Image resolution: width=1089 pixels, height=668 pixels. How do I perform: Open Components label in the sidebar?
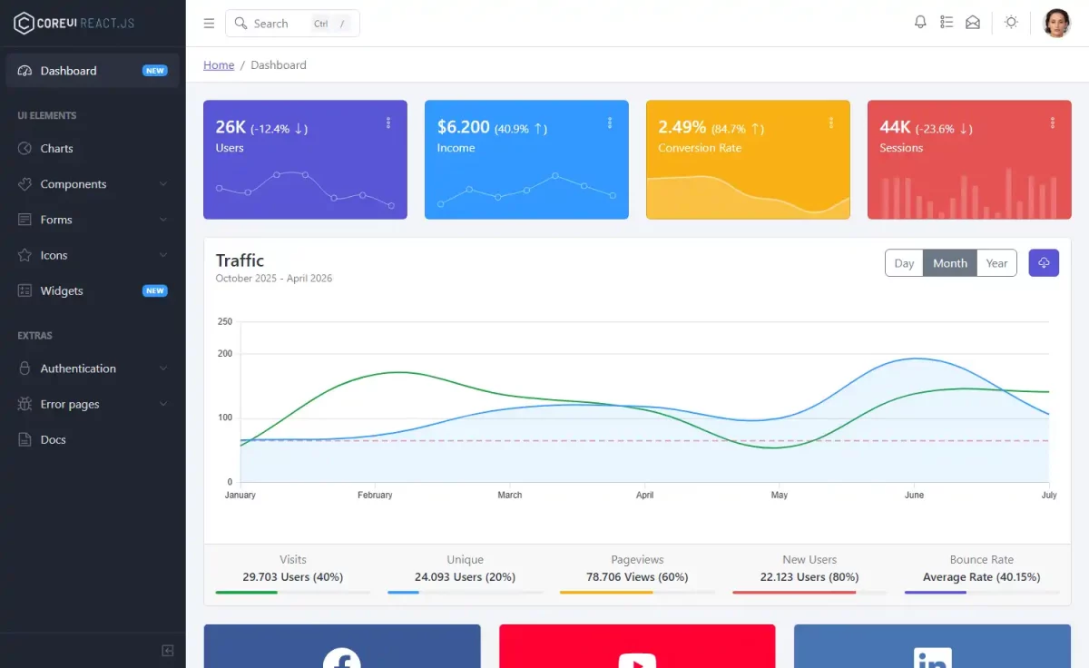tap(74, 184)
